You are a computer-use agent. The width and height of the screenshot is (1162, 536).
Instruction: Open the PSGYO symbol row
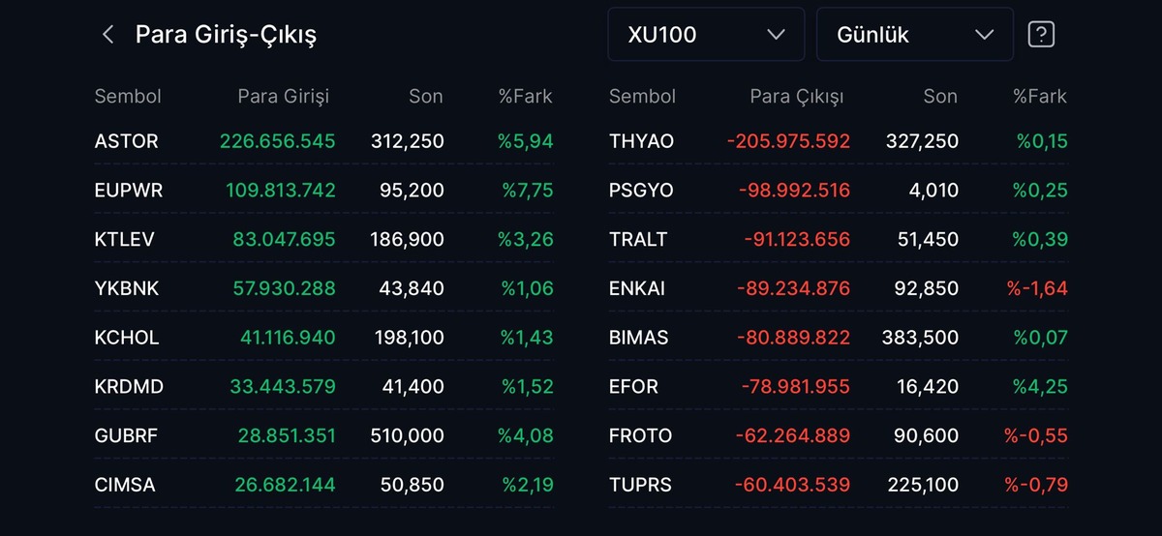(839, 191)
